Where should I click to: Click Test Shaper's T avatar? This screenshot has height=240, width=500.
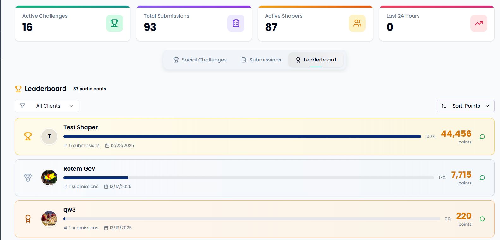pos(49,137)
